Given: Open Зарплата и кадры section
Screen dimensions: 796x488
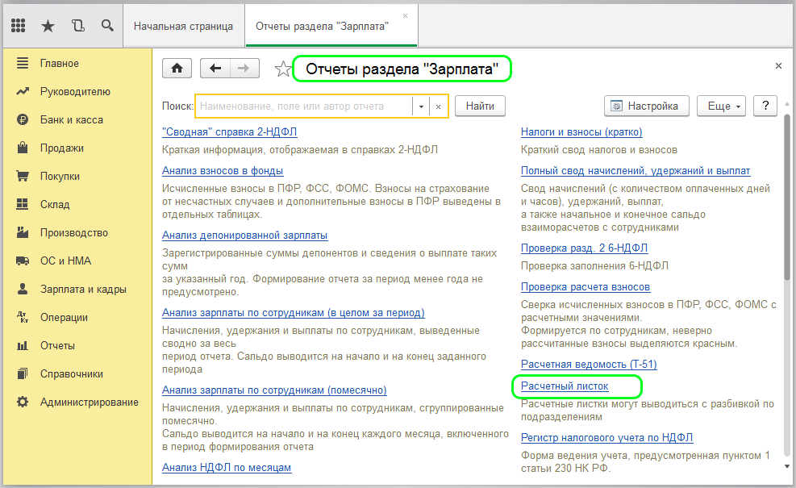Looking at the screenshot, I should coord(83,290).
